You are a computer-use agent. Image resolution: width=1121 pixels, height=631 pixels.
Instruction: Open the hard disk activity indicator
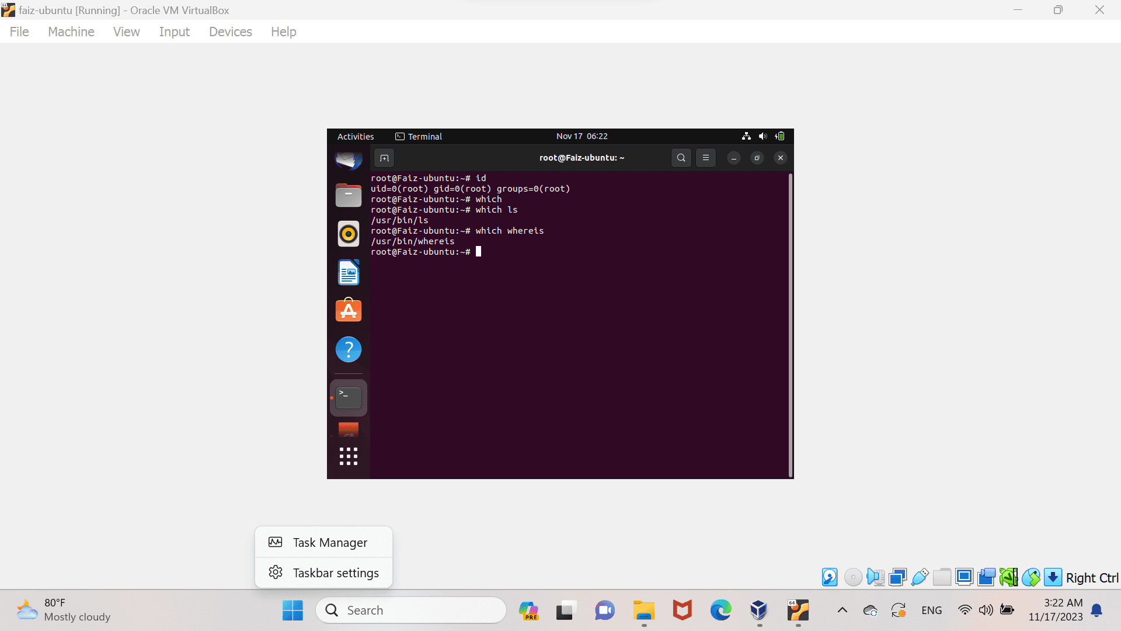830,577
